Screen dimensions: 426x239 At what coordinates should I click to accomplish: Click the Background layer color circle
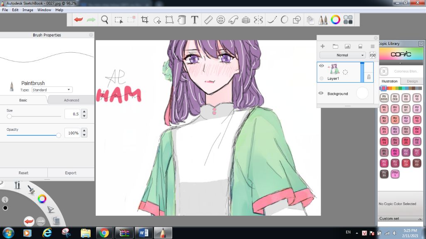point(362,93)
